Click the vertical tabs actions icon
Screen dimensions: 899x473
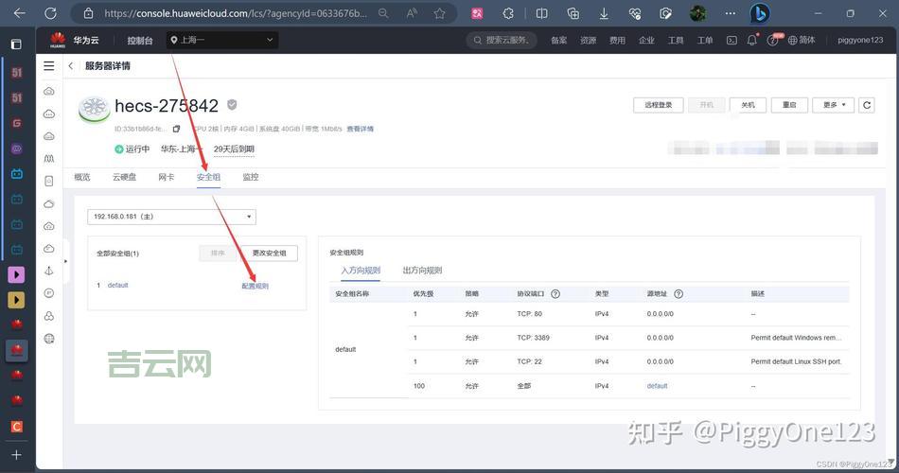click(x=17, y=44)
